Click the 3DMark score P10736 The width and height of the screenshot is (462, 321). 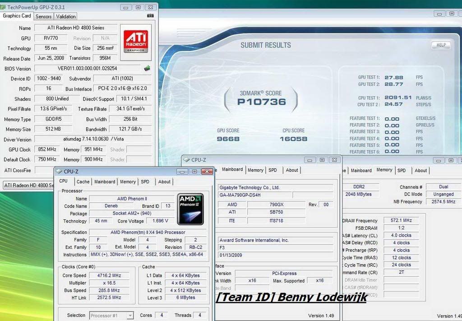click(x=261, y=102)
